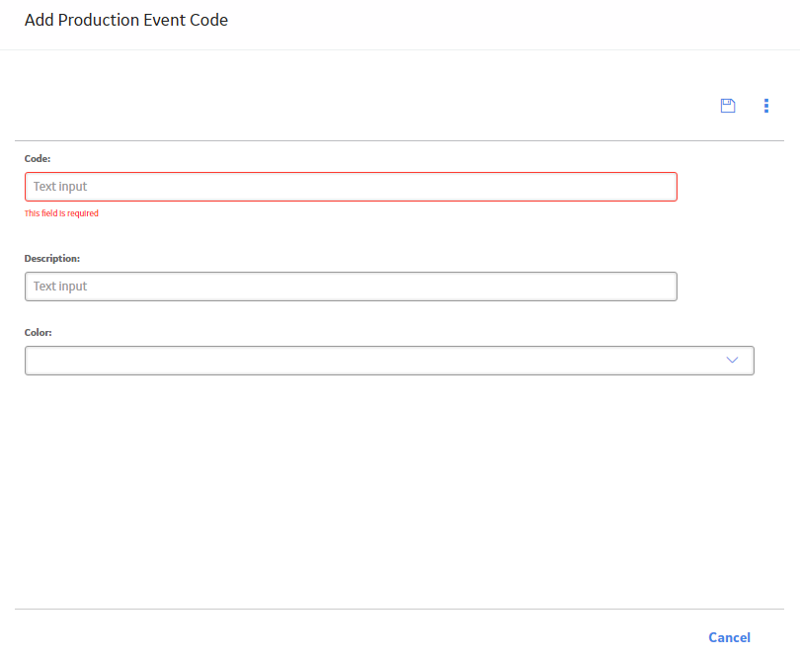Show color choices using the down arrow

[732, 360]
